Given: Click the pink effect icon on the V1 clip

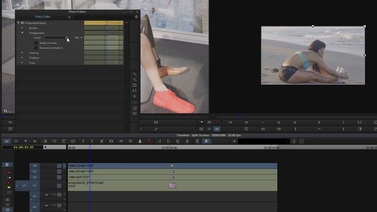Looking at the screenshot, I should [x=173, y=185].
